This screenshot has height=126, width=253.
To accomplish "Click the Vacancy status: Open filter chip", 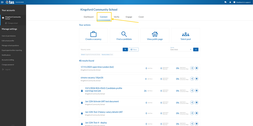I will 107,55.
